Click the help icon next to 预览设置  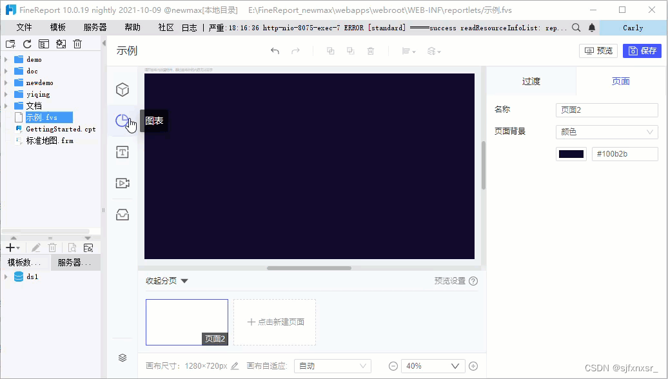pyautogui.click(x=473, y=281)
